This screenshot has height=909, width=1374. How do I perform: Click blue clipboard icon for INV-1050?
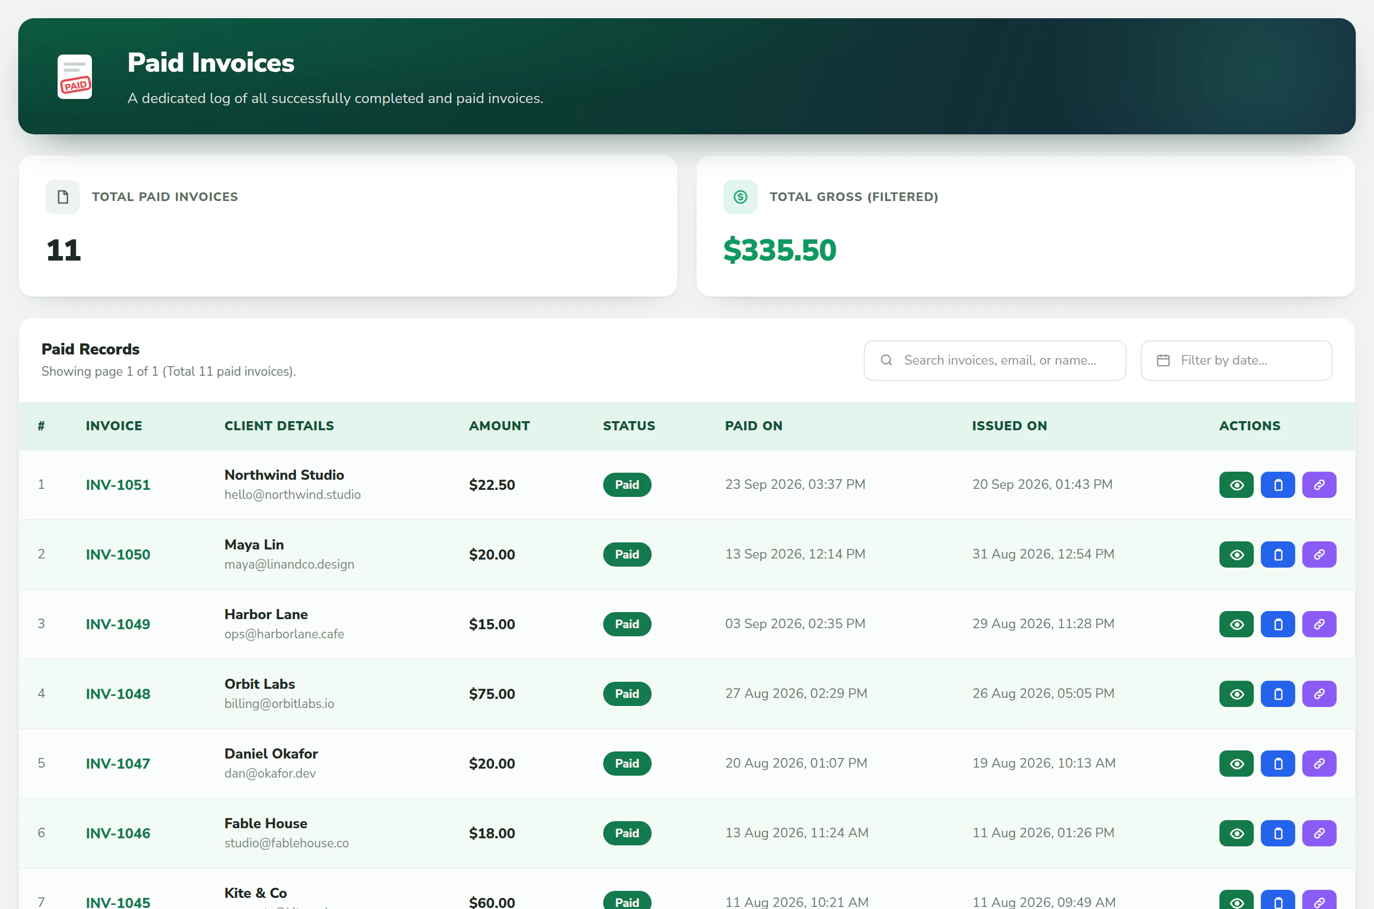click(x=1278, y=554)
